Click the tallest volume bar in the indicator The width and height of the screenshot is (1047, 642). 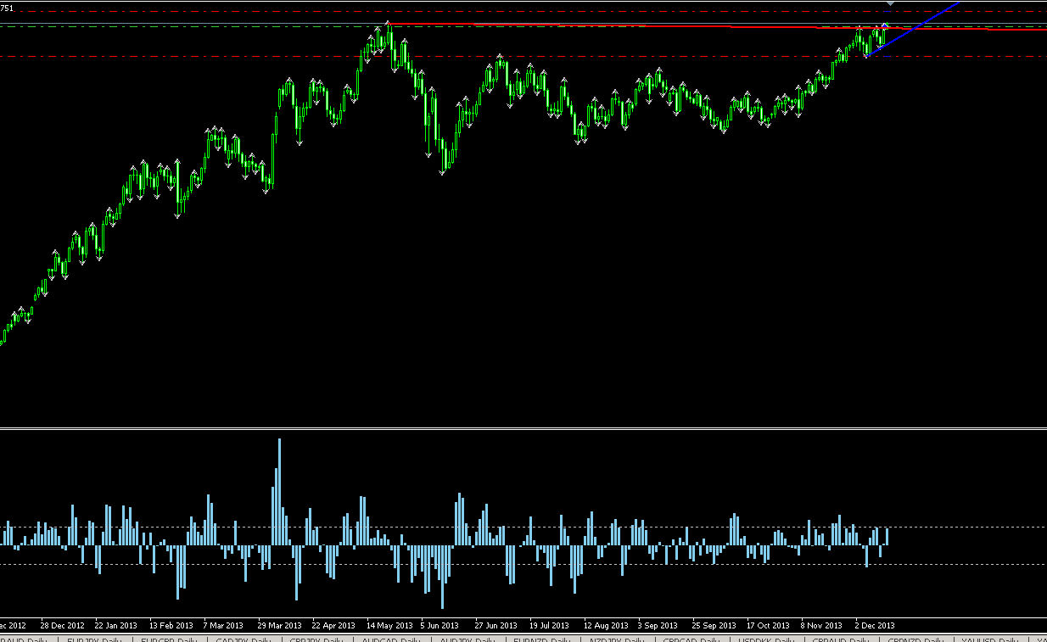click(279, 492)
